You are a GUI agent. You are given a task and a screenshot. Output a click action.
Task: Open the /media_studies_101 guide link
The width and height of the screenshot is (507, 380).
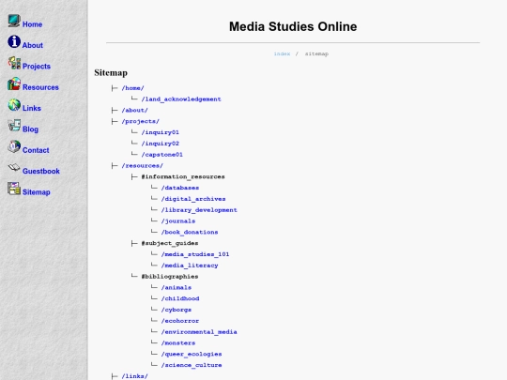pyautogui.click(x=195, y=254)
